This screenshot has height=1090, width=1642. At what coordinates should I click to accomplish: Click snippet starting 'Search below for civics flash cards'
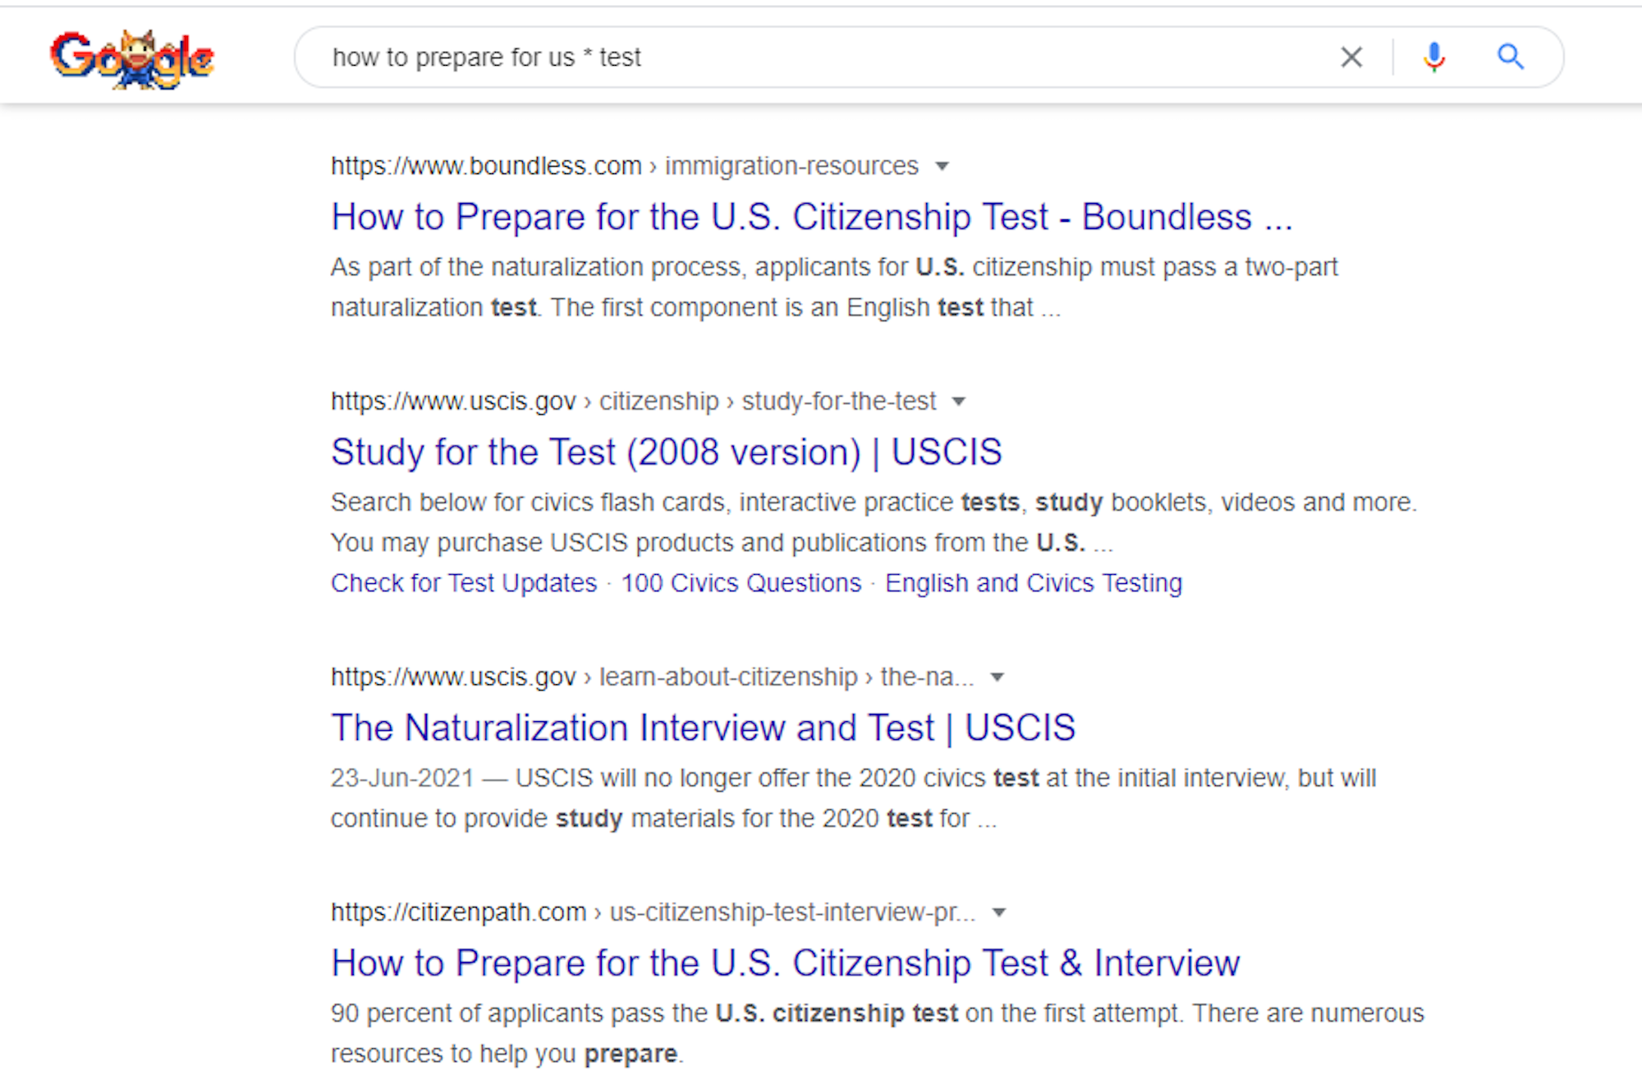874,522
